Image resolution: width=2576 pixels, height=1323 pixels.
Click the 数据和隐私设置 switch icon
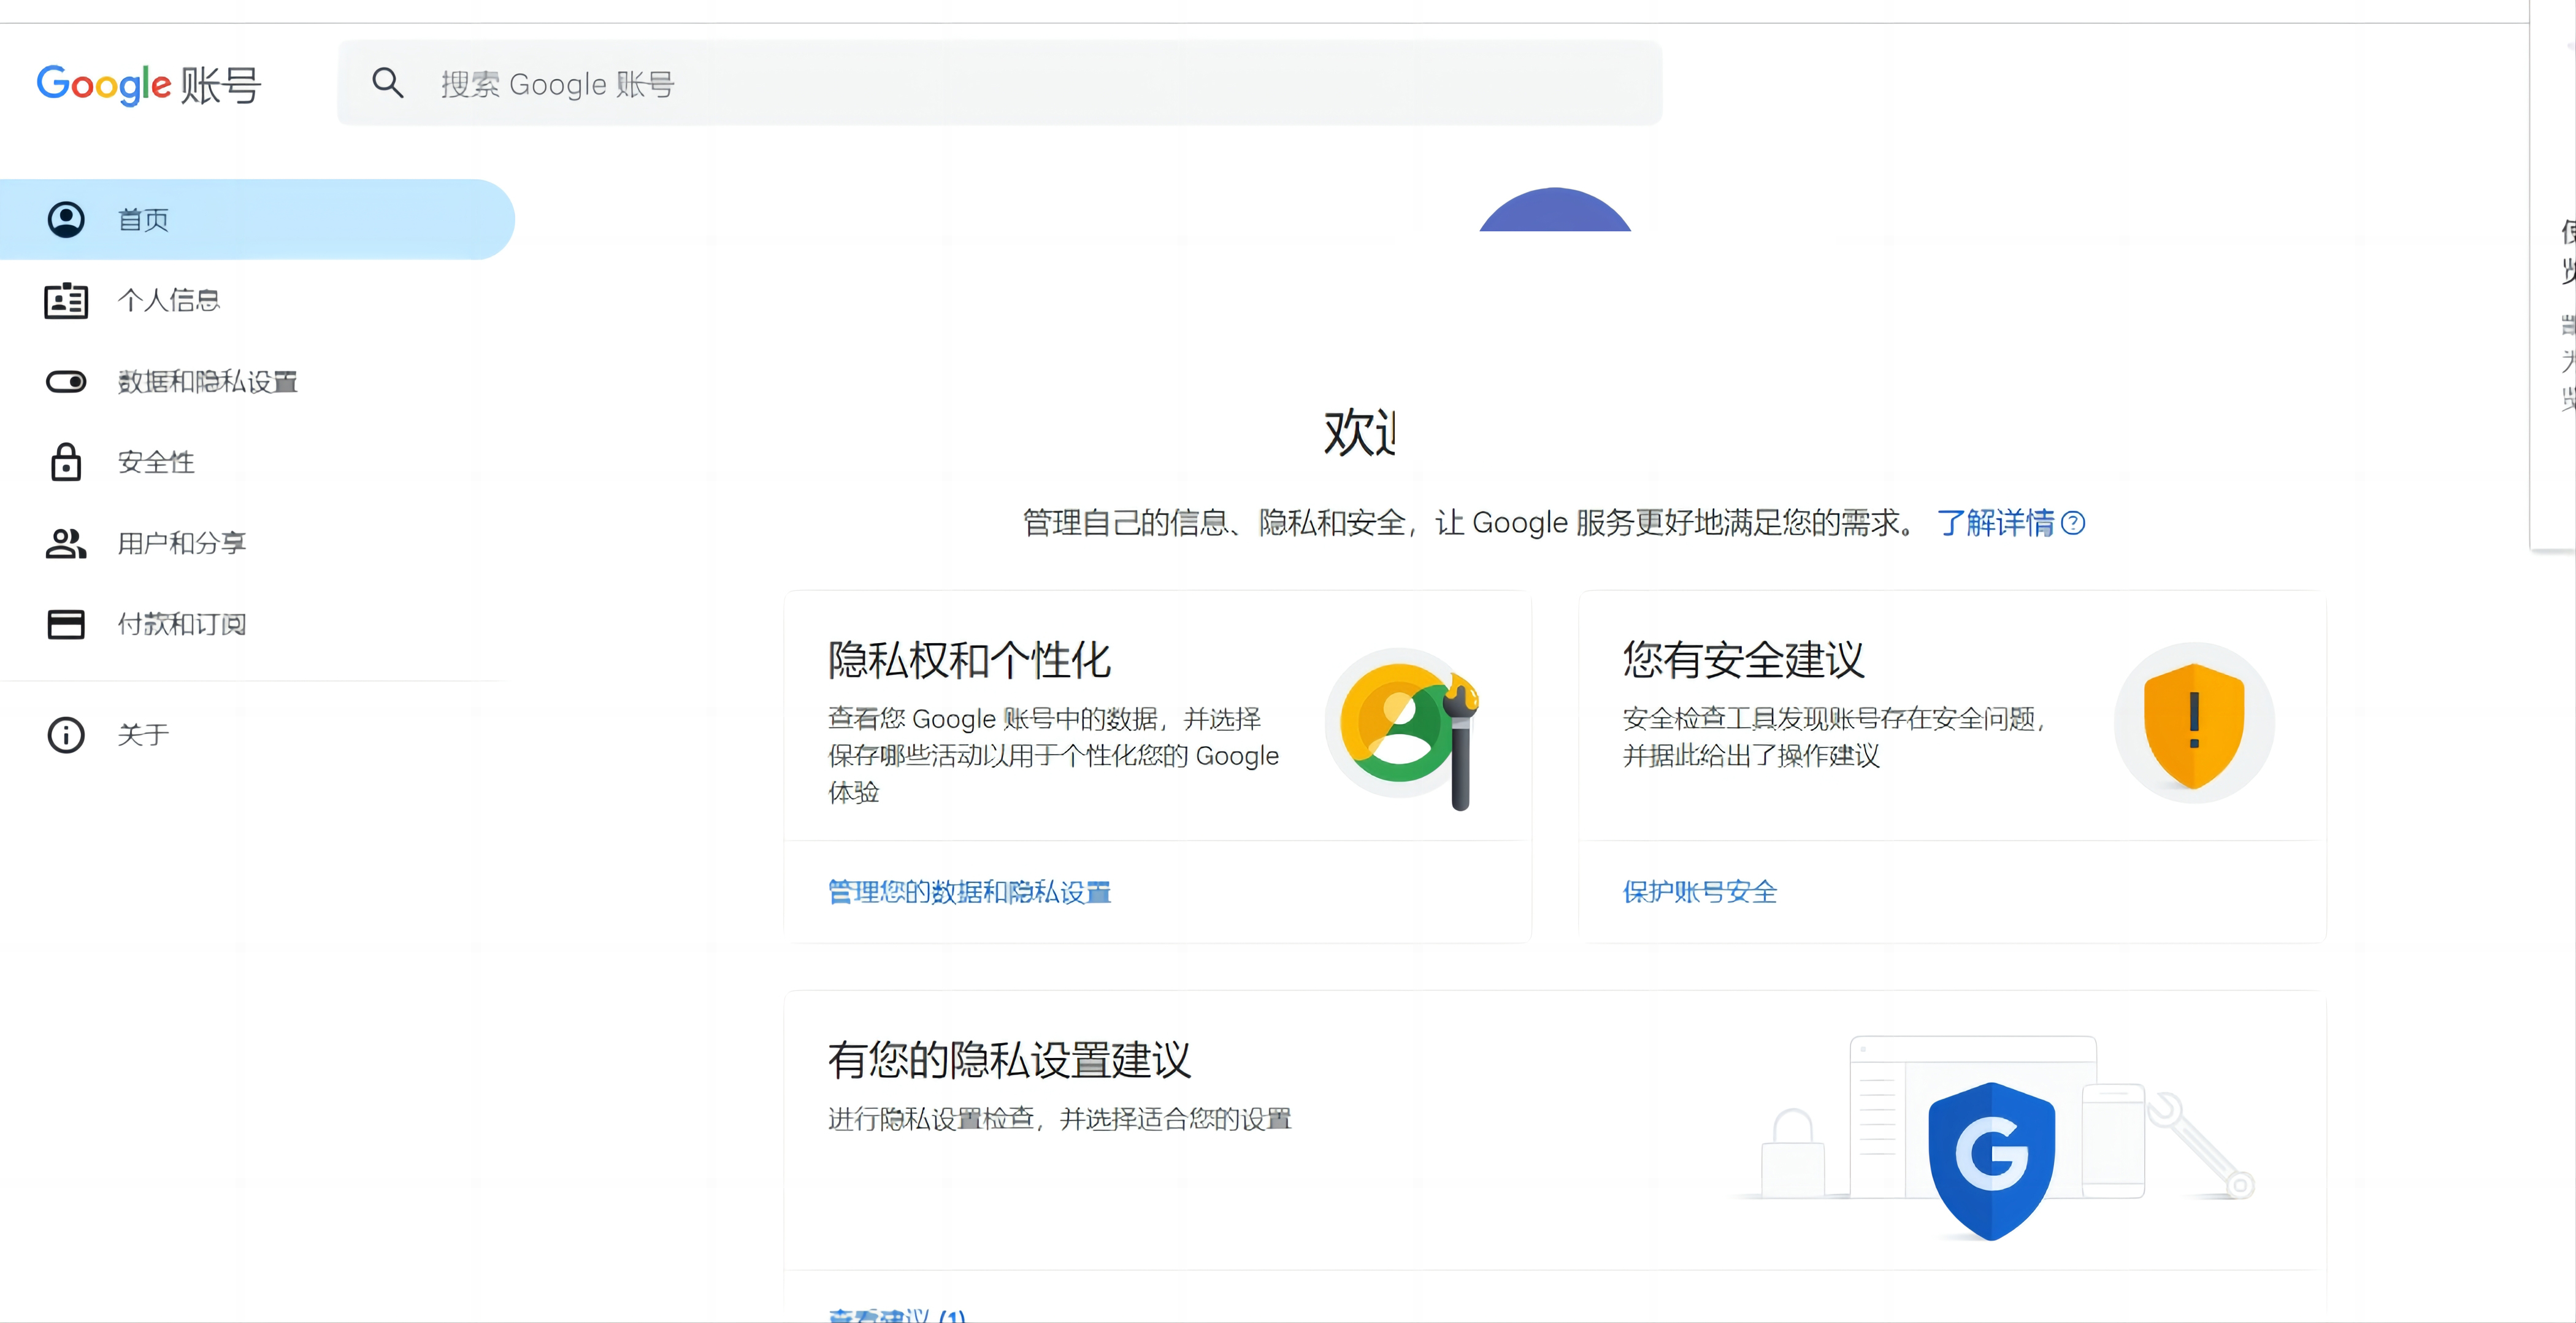(x=65, y=381)
